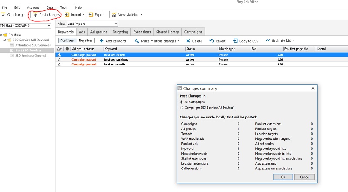This screenshot has height=192, width=348.
Task: Switch to the Extensions tab
Action: pos(142,32)
